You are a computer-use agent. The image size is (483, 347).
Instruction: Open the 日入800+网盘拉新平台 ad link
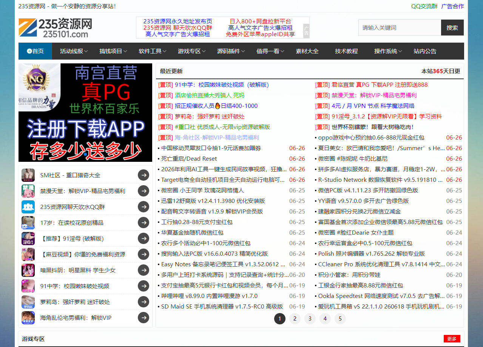(260, 21)
